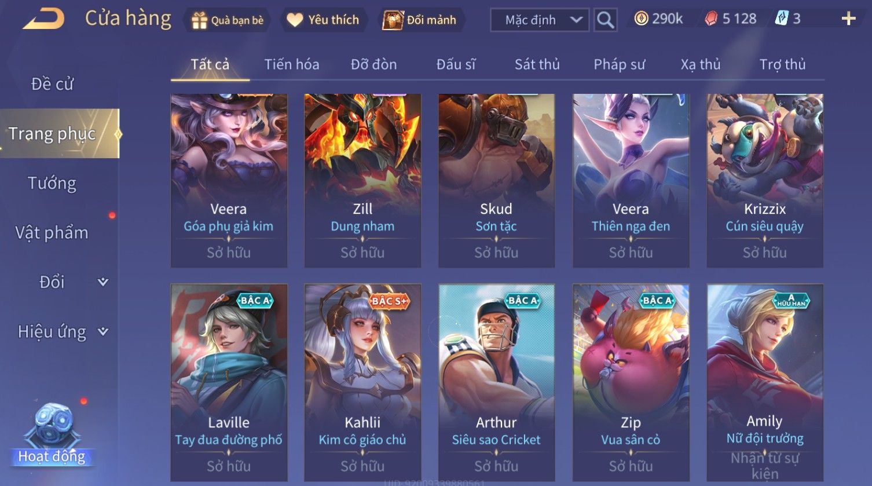872x486 pixels.
Task: Open the Kahlii Kim cô giáo chủ card
Action: point(362,382)
